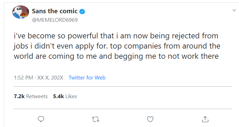Click the phrase 'top companies' in the tweet
The image size is (239, 127).
[136, 46]
